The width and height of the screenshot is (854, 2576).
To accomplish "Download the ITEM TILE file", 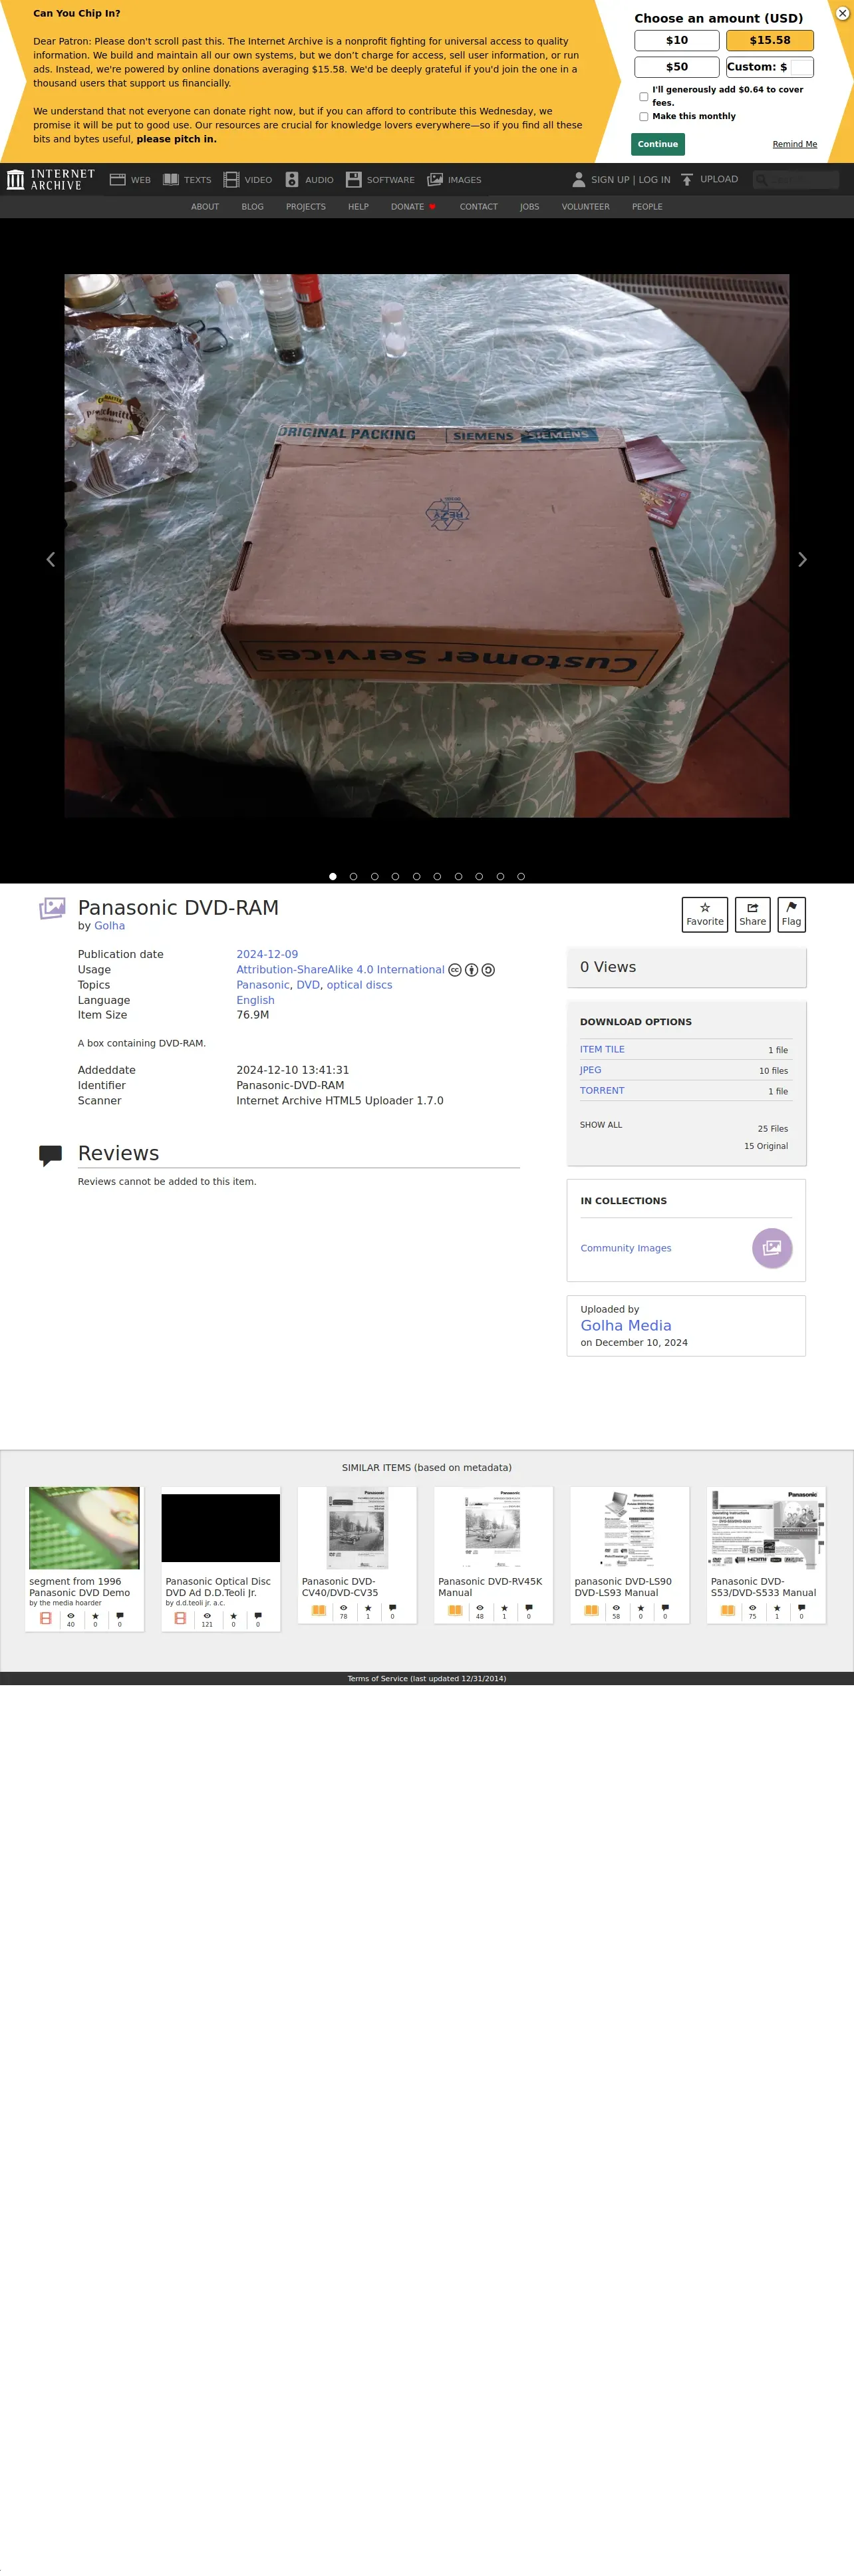I will 602,1049.
